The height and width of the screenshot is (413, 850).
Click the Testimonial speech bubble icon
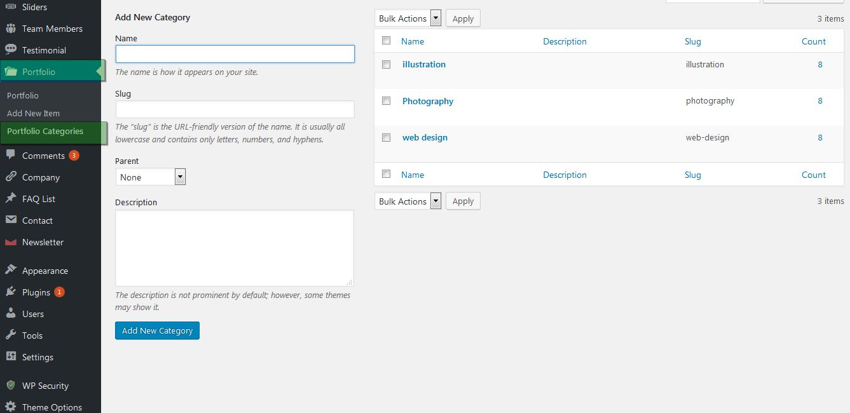click(10, 50)
